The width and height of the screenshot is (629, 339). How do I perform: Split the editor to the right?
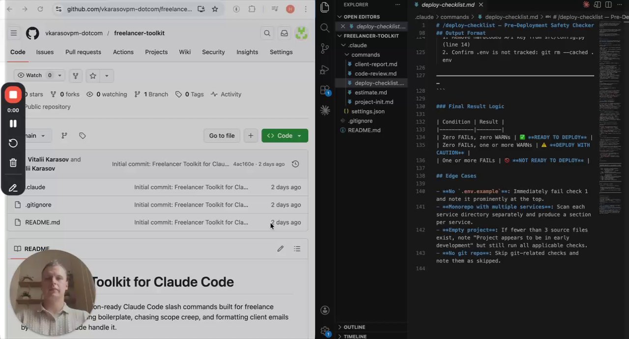click(x=609, y=4)
